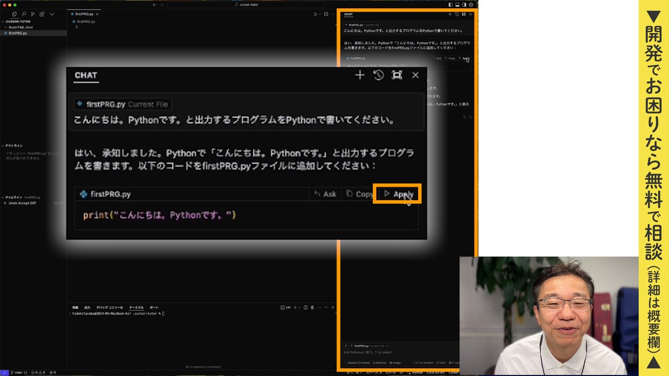This screenshot has width=669, height=376.
Task: Switch to the ポート panel tab
Action: point(154,307)
